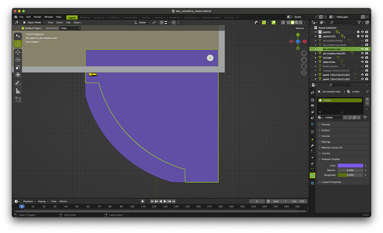Open the Material properties tab
Image resolution: width=383 pixels, height=233 pixels.
[313, 175]
